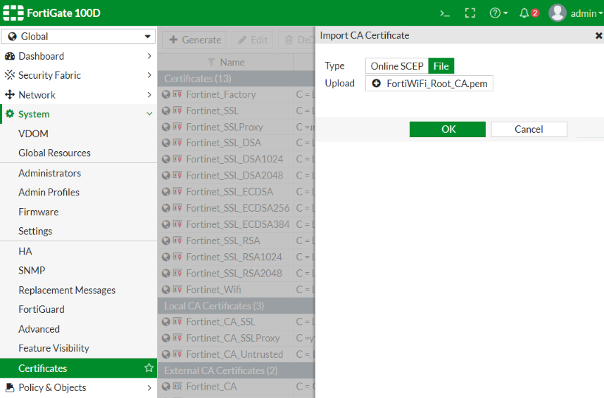Click the certificate icon beside Fortinet_Wifi
604x398 pixels.
(x=177, y=289)
